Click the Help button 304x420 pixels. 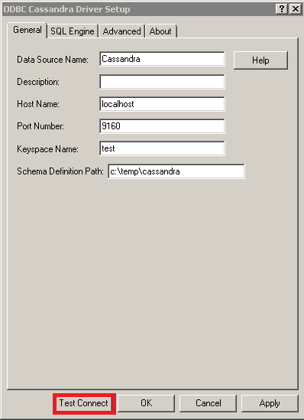[260, 60]
